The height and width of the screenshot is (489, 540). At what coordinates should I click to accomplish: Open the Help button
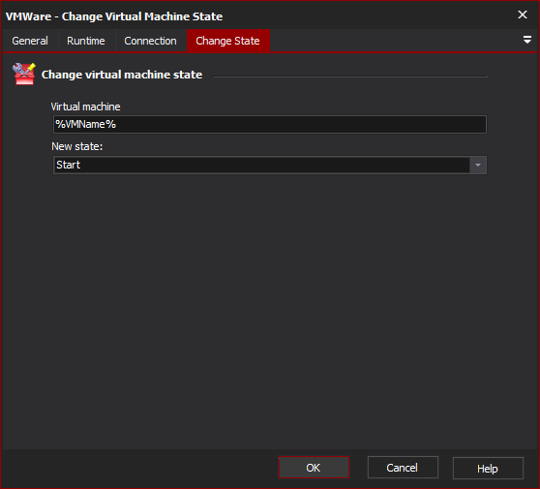488,469
